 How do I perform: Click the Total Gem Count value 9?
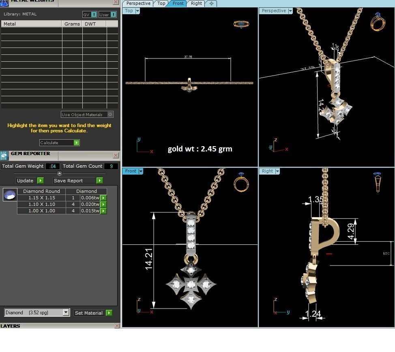(x=111, y=166)
